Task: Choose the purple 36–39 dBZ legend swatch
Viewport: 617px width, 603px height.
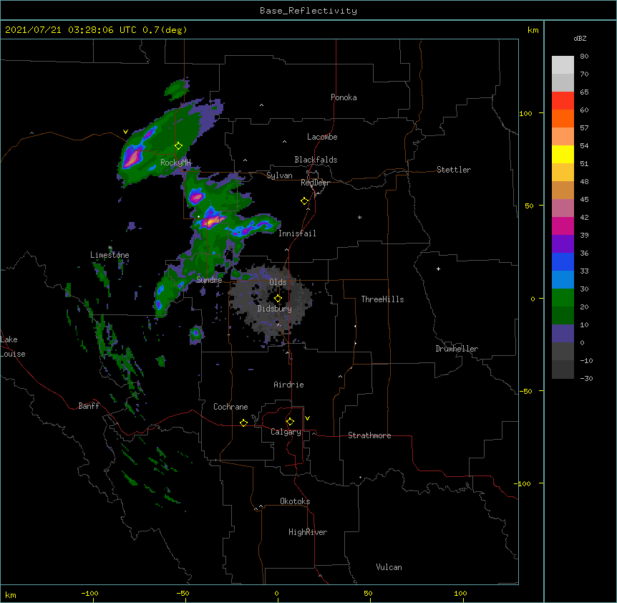Action: click(x=563, y=244)
